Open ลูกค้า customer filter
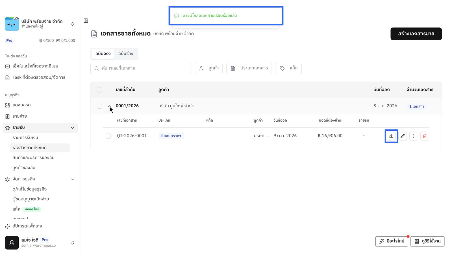This screenshot has width=452, height=254. [x=208, y=68]
